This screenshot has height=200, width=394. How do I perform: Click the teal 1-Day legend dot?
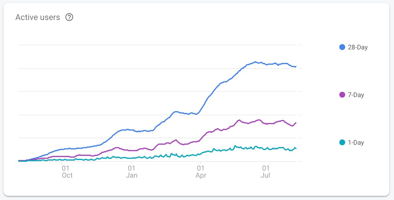[342, 142]
